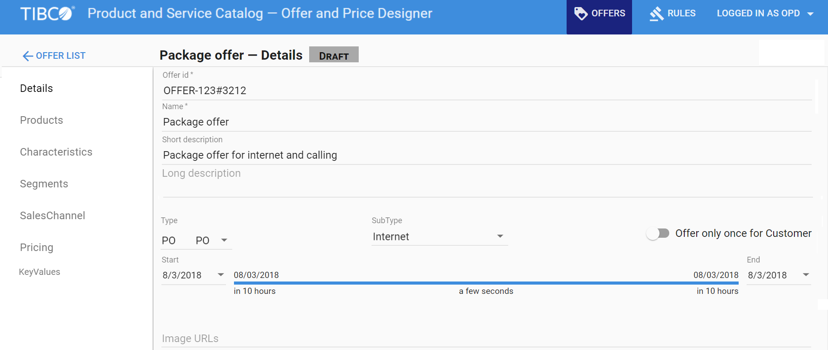Click the Draft status badge
828x350 pixels.
(333, 55)
